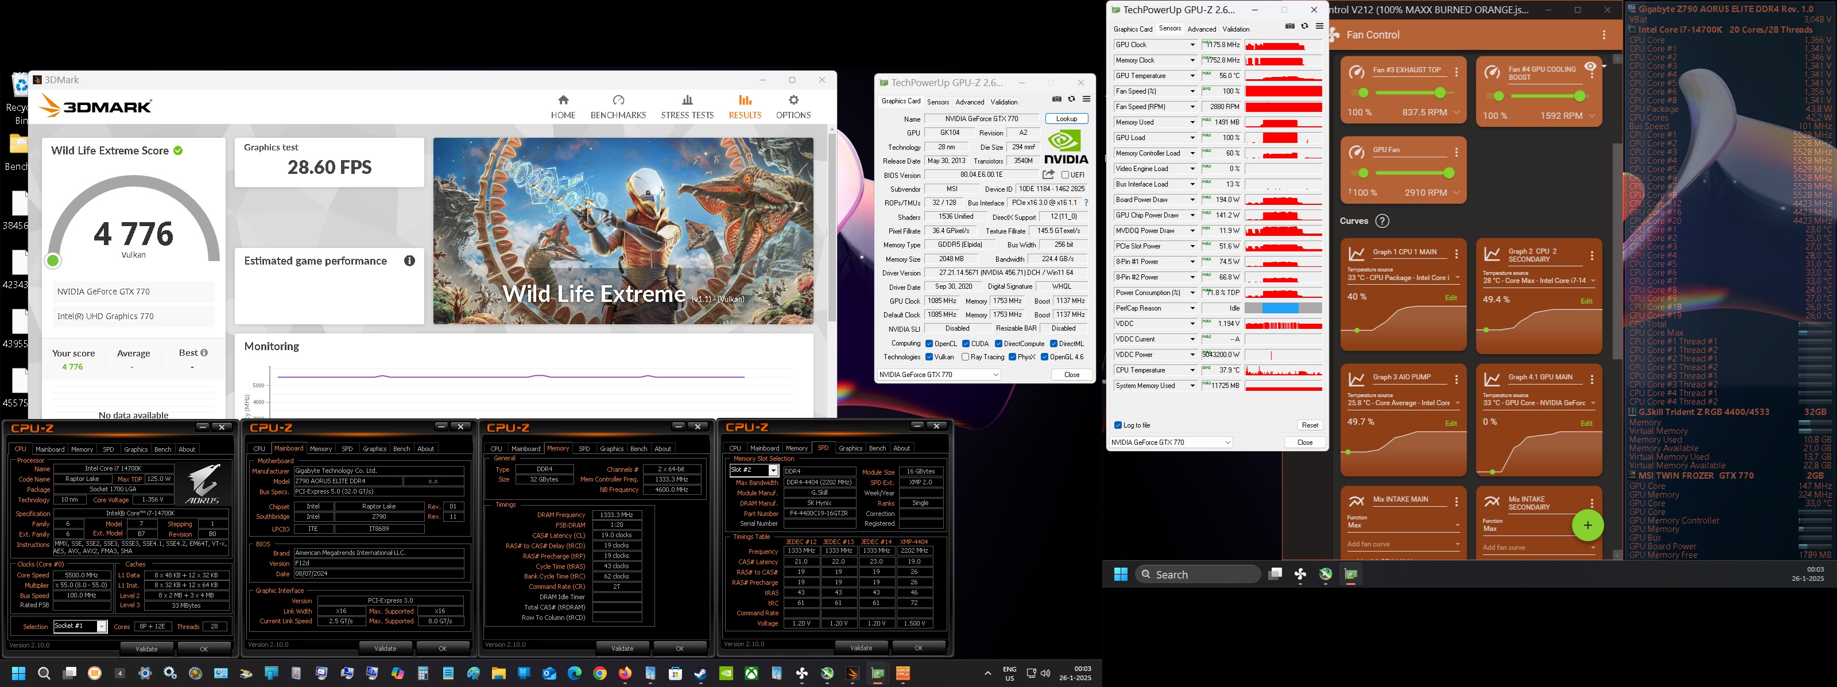Click Validate in CPU-Z Memory window
This screenshot has width=1837, height=687.
pos(622,649)
